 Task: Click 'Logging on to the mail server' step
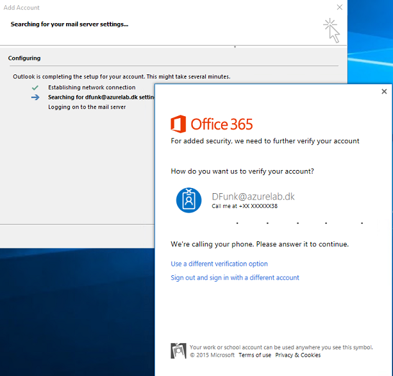pos(87,107)
